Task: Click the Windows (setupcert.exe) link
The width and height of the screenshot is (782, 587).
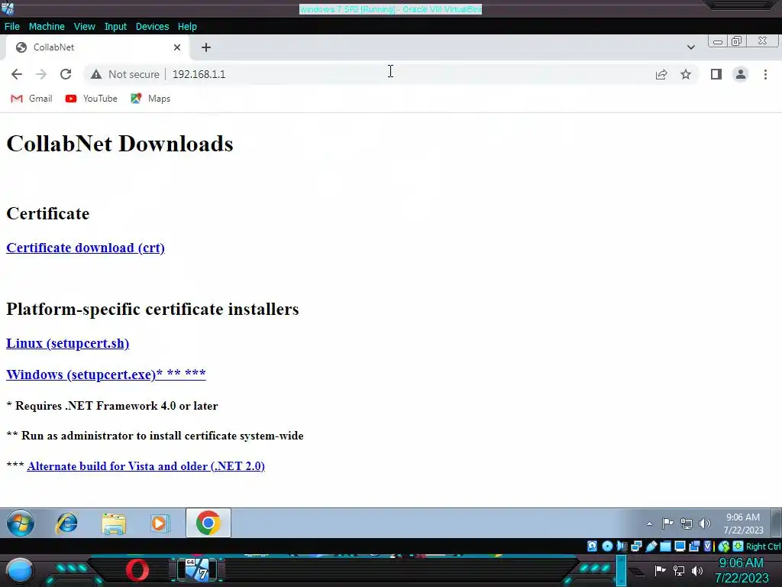Action: tap(105, 374)
